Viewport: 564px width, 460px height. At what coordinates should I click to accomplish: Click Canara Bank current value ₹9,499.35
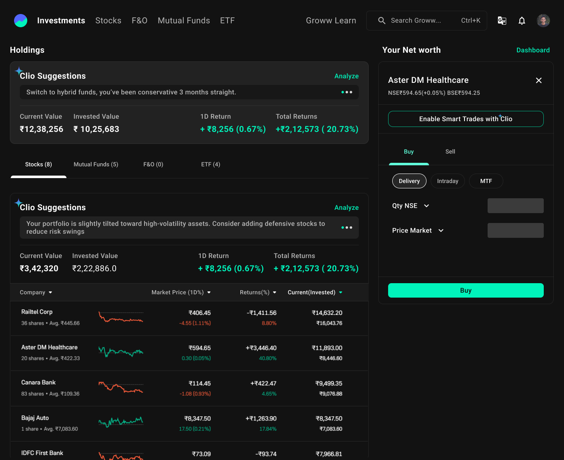point(329,383)
